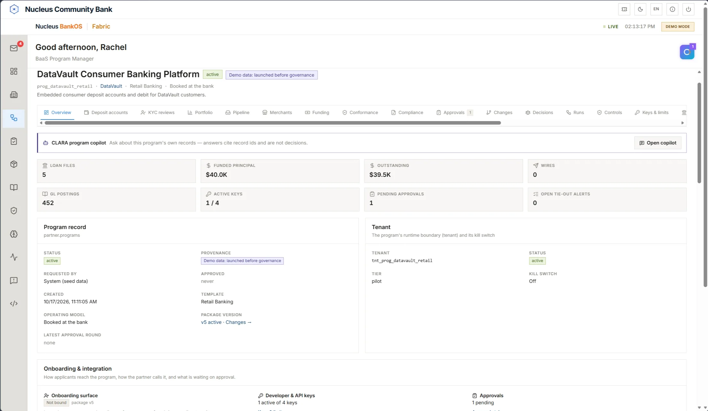Viewport: 708px width, 411px height.
Task: Open the Approvals tab with 1 badge
Action: [455, 112]
